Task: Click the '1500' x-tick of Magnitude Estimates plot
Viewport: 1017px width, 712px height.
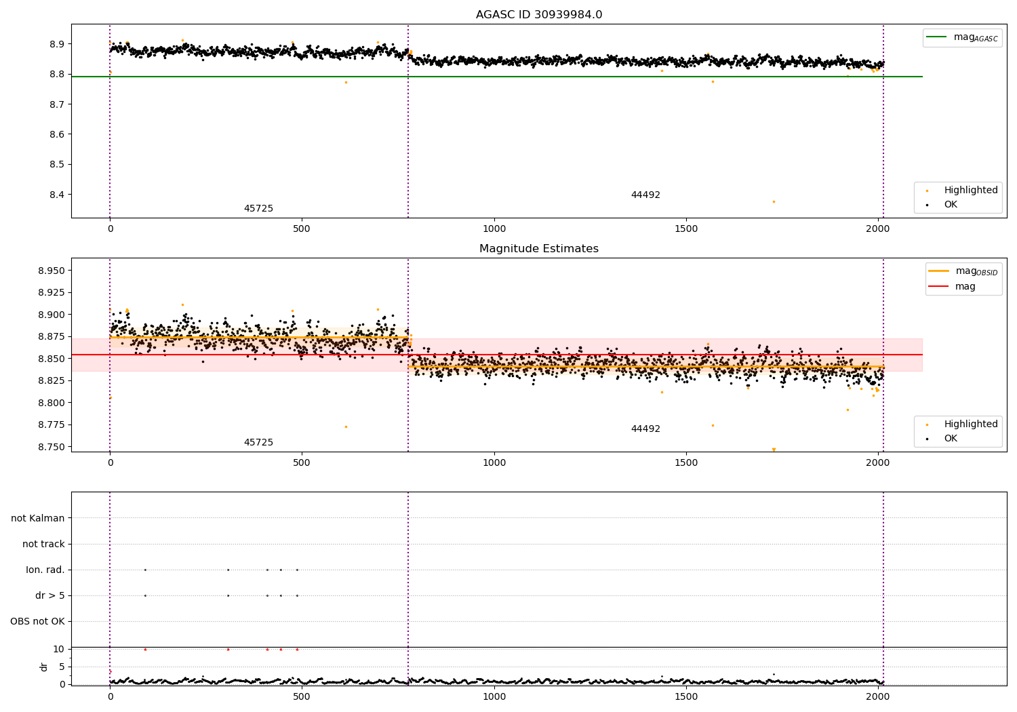Action: [x=686, y=463]
